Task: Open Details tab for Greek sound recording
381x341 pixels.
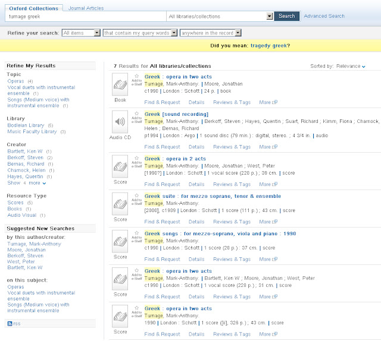Action: [196, 147]
